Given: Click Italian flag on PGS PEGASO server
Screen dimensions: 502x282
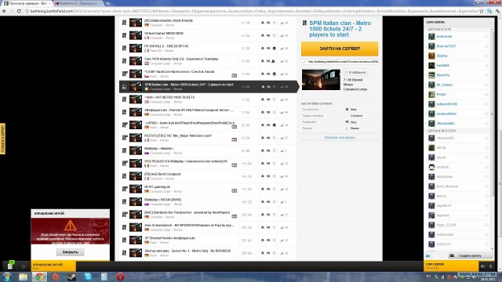Looking at the screenshot, I should (x=147, y=166).
